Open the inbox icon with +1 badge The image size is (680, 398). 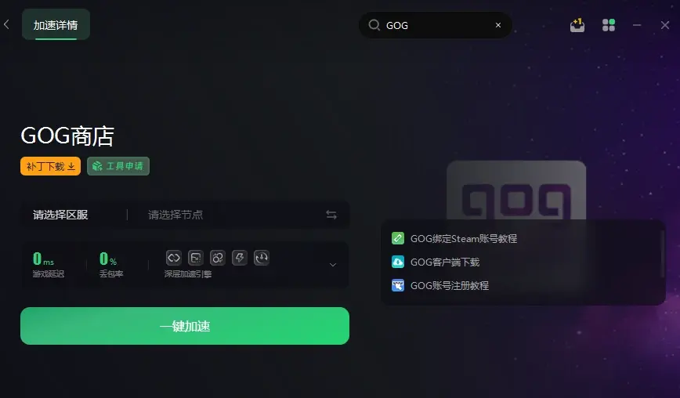(x=577, y=25)
